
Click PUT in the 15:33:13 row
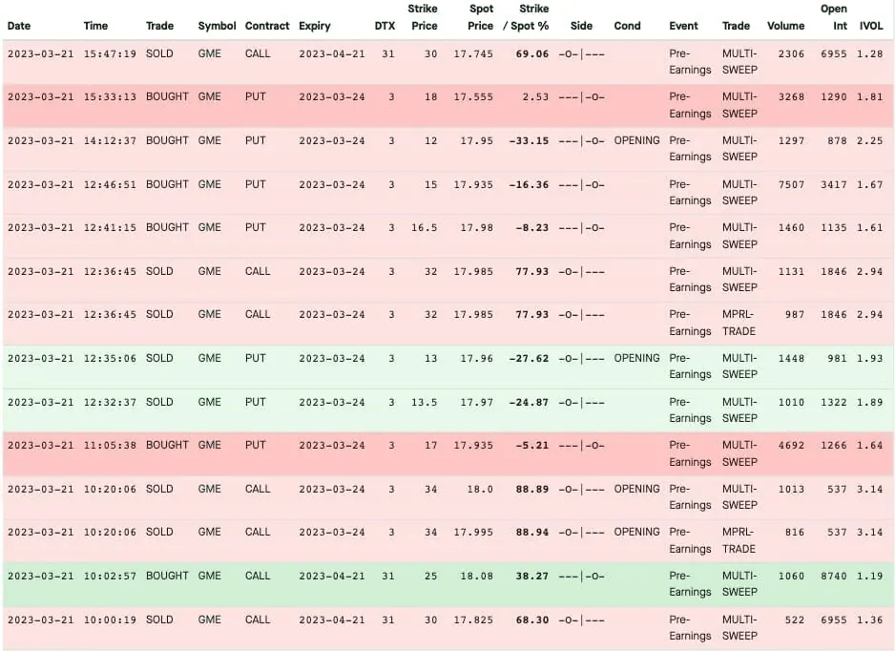click(x=255, y=97)
